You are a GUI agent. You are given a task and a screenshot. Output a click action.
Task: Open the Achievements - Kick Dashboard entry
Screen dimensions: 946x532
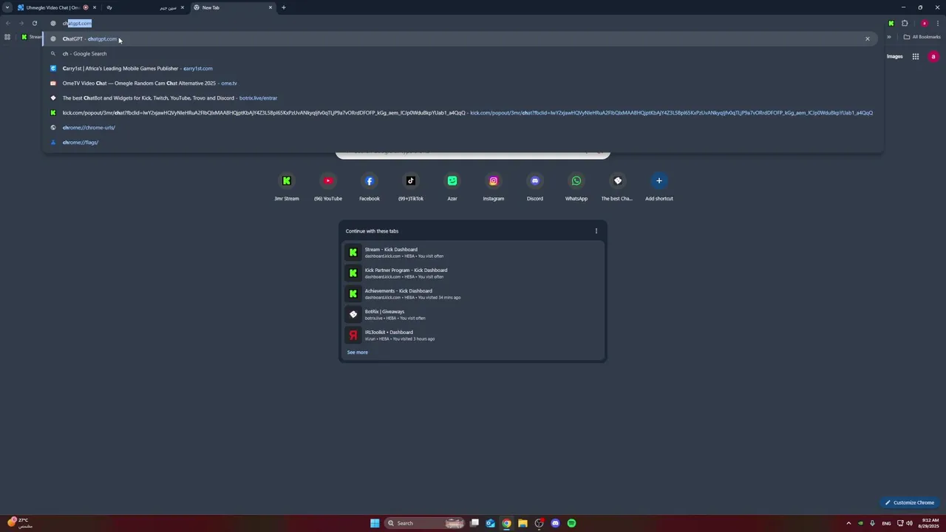473,294
